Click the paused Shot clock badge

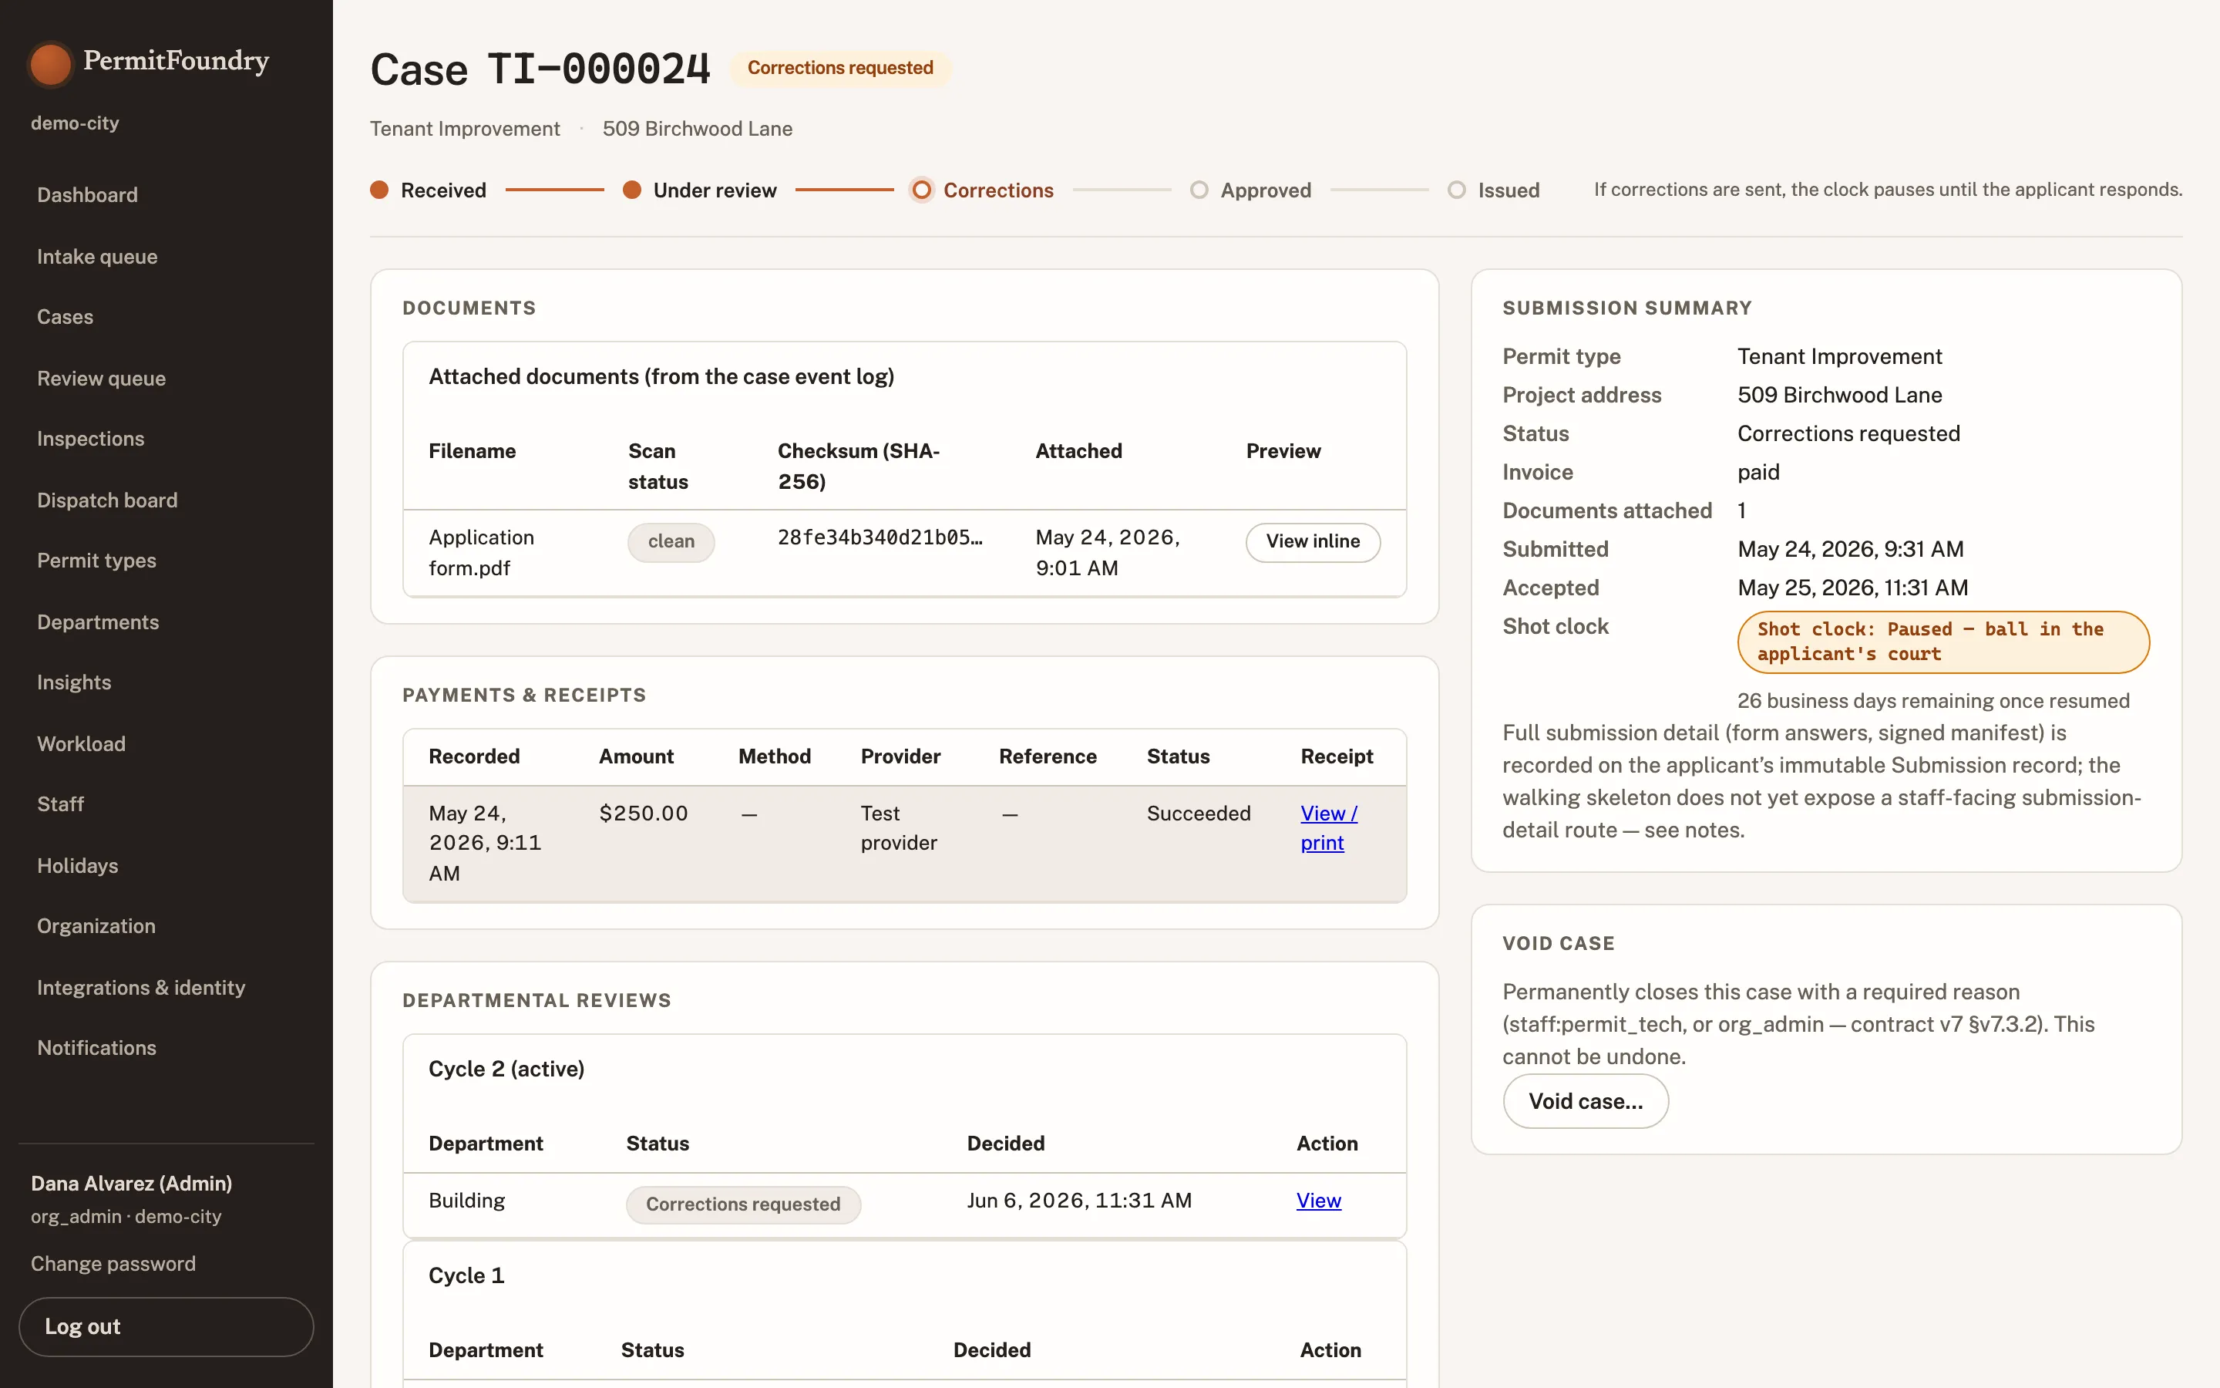[1943, 642]
